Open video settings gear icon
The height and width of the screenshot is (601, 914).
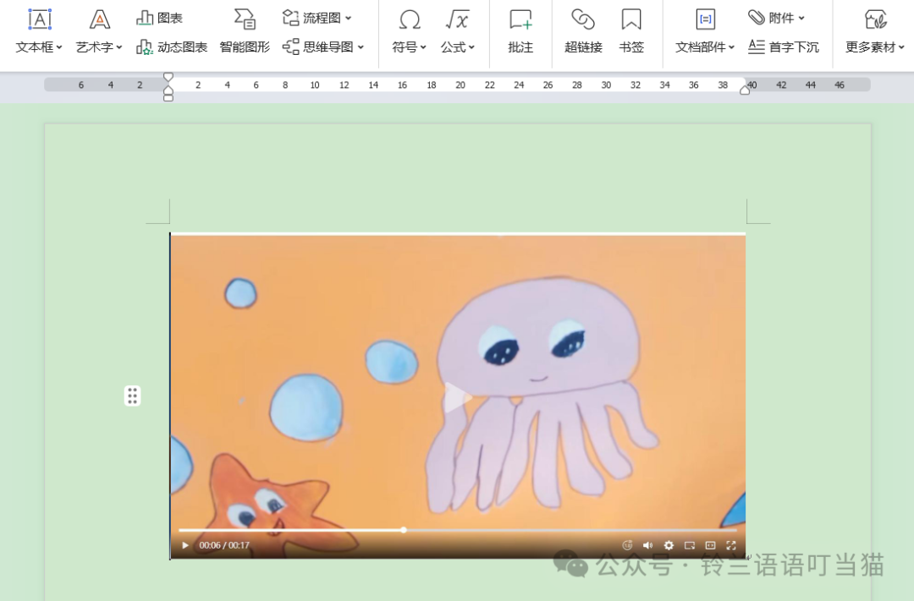pyautogui.click(x=669, y=546)
